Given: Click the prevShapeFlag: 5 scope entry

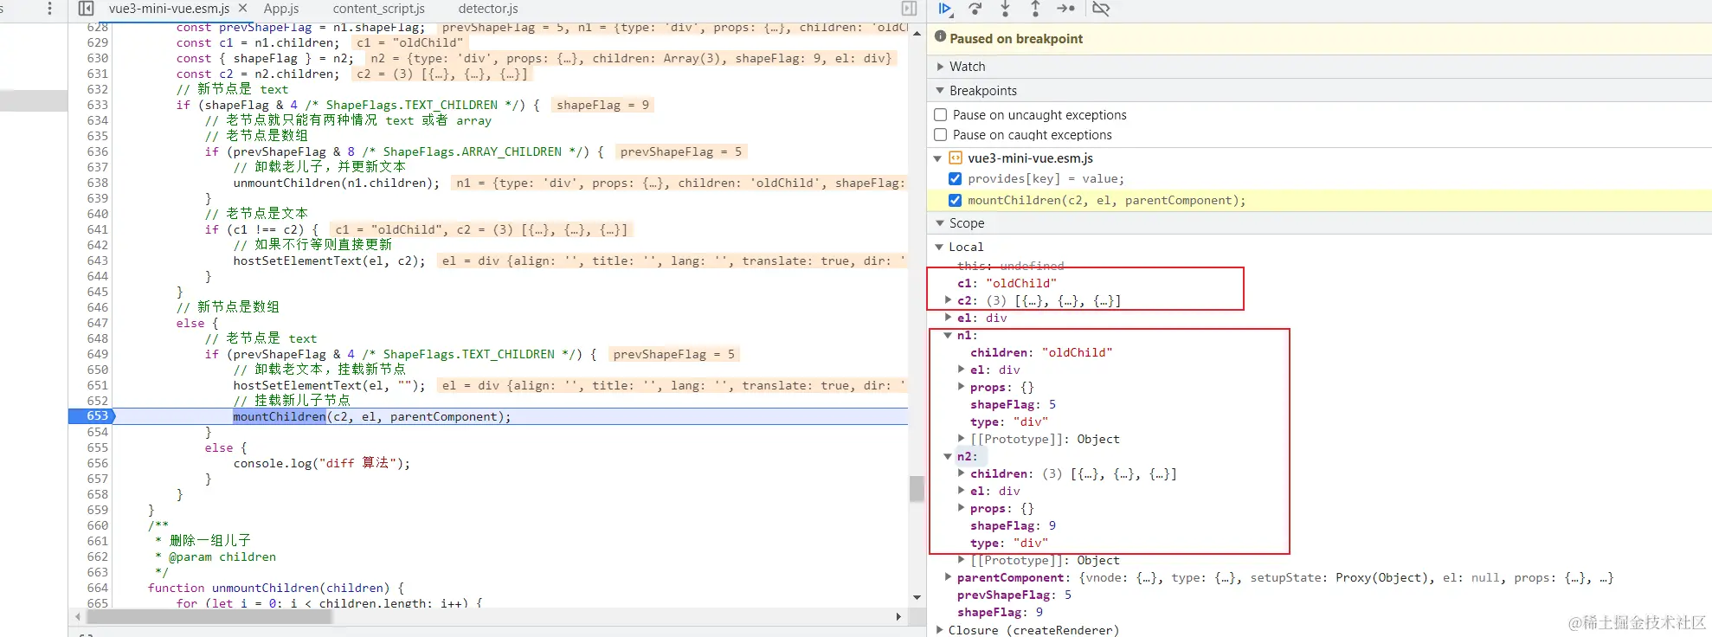Looking at the screenshot, I should tap(1014, 595).
